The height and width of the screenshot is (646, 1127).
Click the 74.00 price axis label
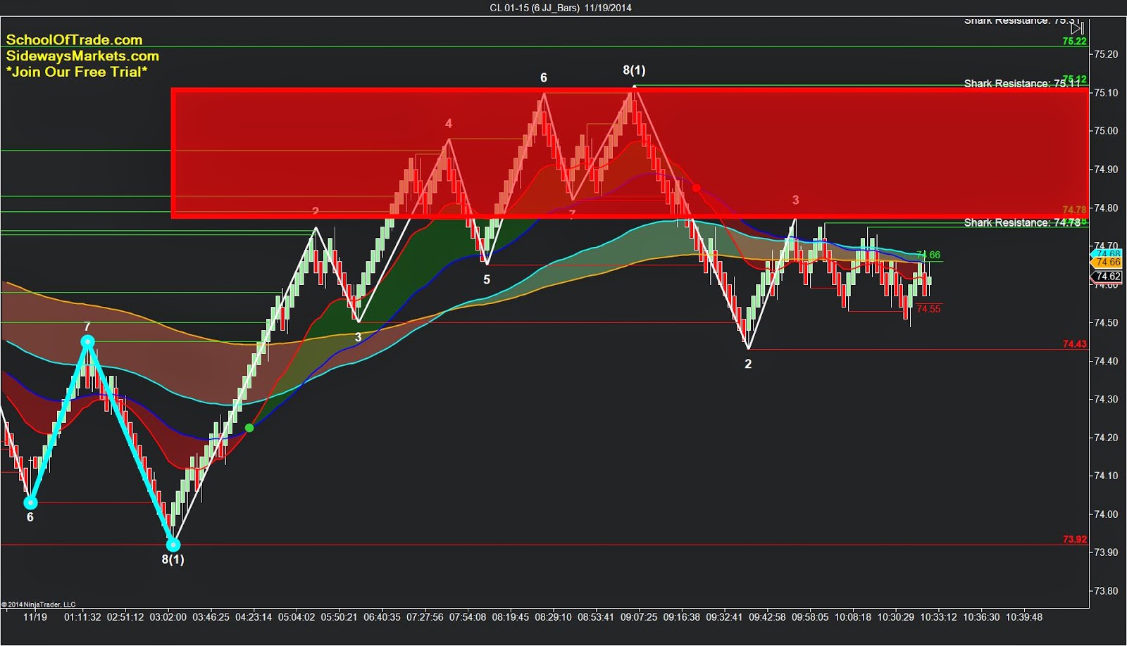pyautogui.click(x=1106, y=514)
